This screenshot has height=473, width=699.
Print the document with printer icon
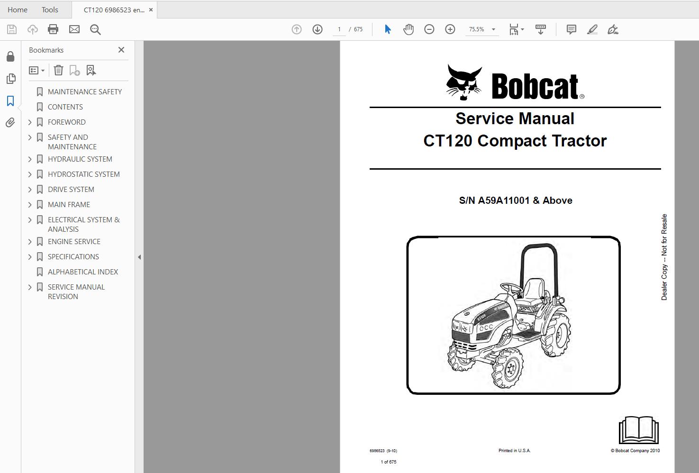point(53,29)
